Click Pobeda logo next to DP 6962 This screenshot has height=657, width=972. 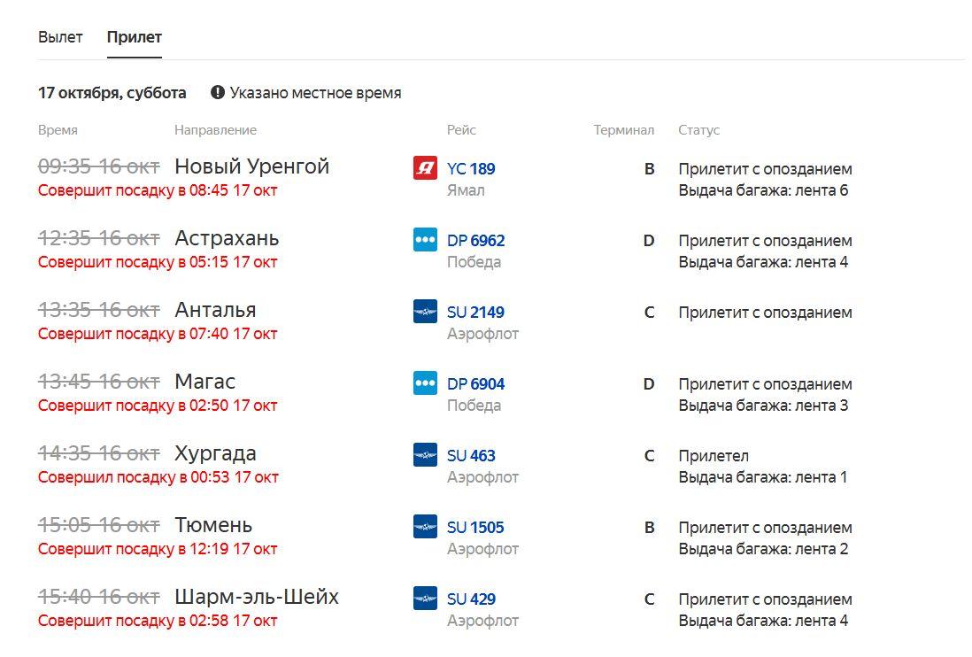[425, 240]
